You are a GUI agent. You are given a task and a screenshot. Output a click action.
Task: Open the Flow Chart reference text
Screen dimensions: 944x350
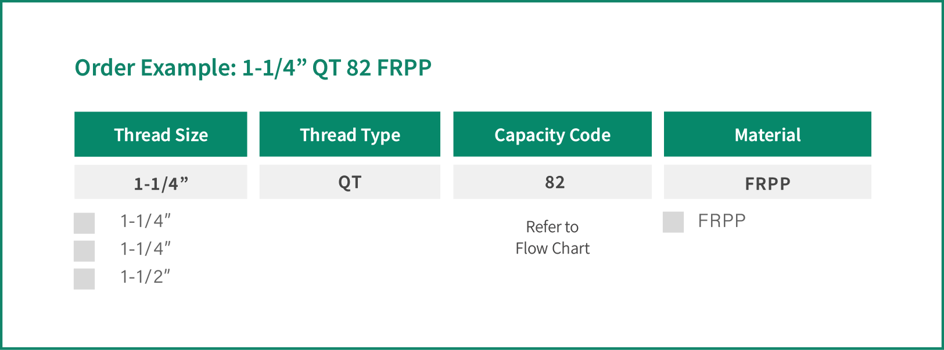click(552, 248)
